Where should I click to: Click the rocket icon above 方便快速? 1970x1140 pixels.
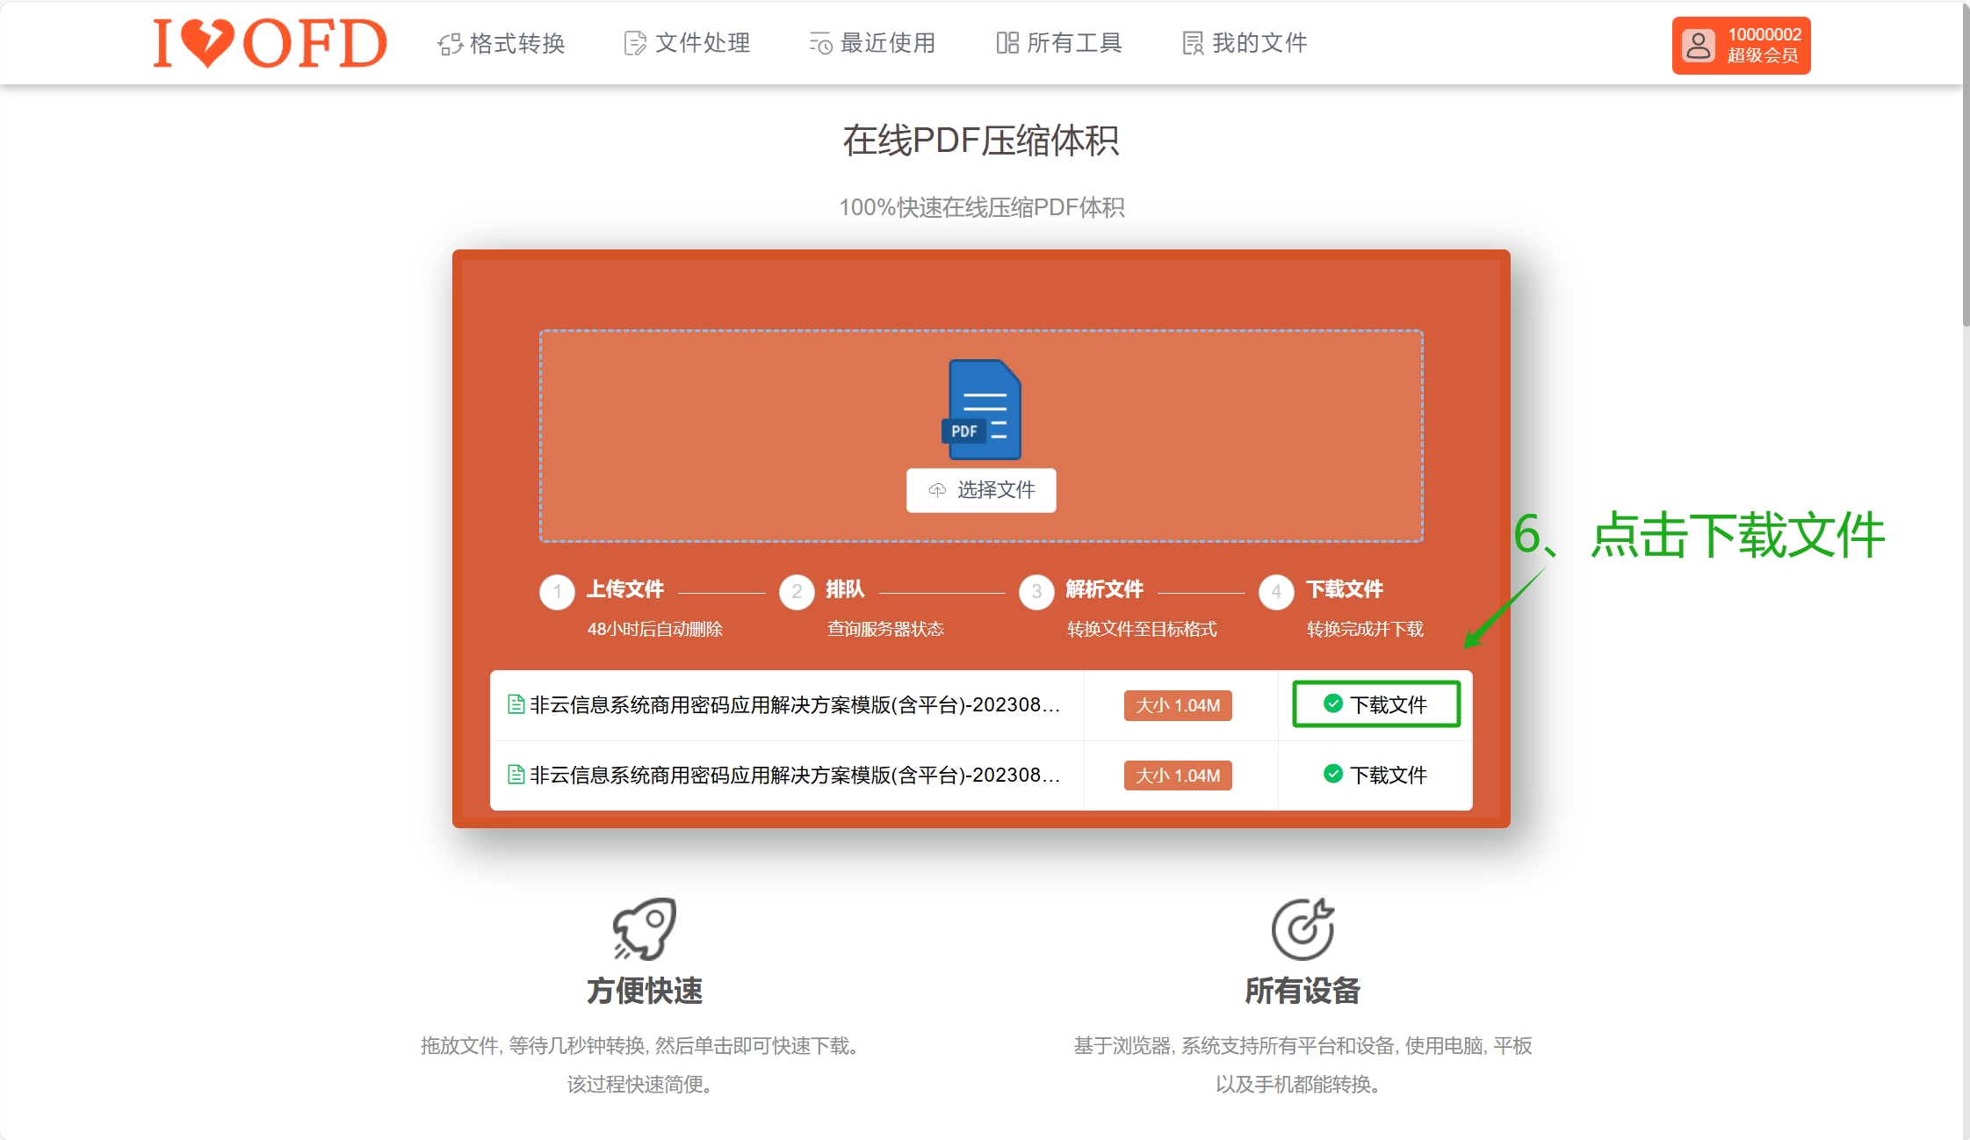pyautogui.click(x=645, y=928)
